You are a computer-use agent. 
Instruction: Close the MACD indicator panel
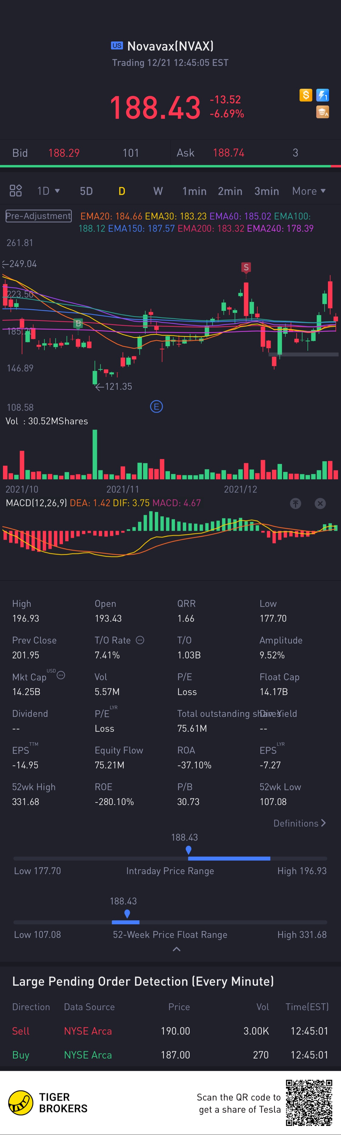[x=320, y=503]
